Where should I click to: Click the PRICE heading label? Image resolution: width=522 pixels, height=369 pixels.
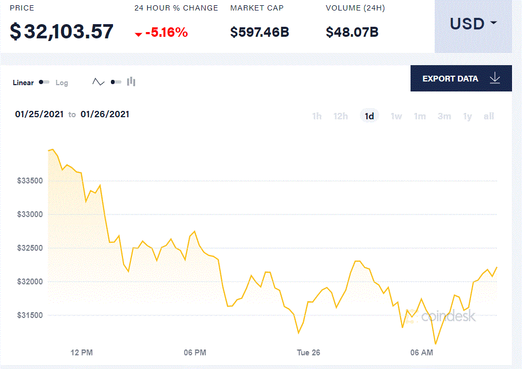[x=22, y=8]
